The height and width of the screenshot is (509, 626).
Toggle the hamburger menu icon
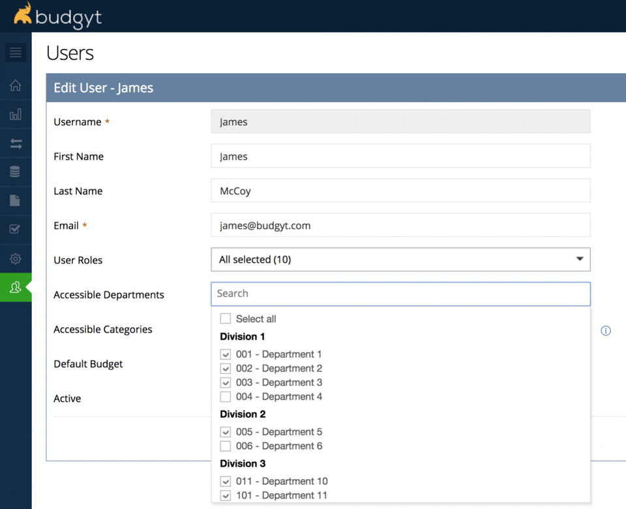(x=16, y=52)
